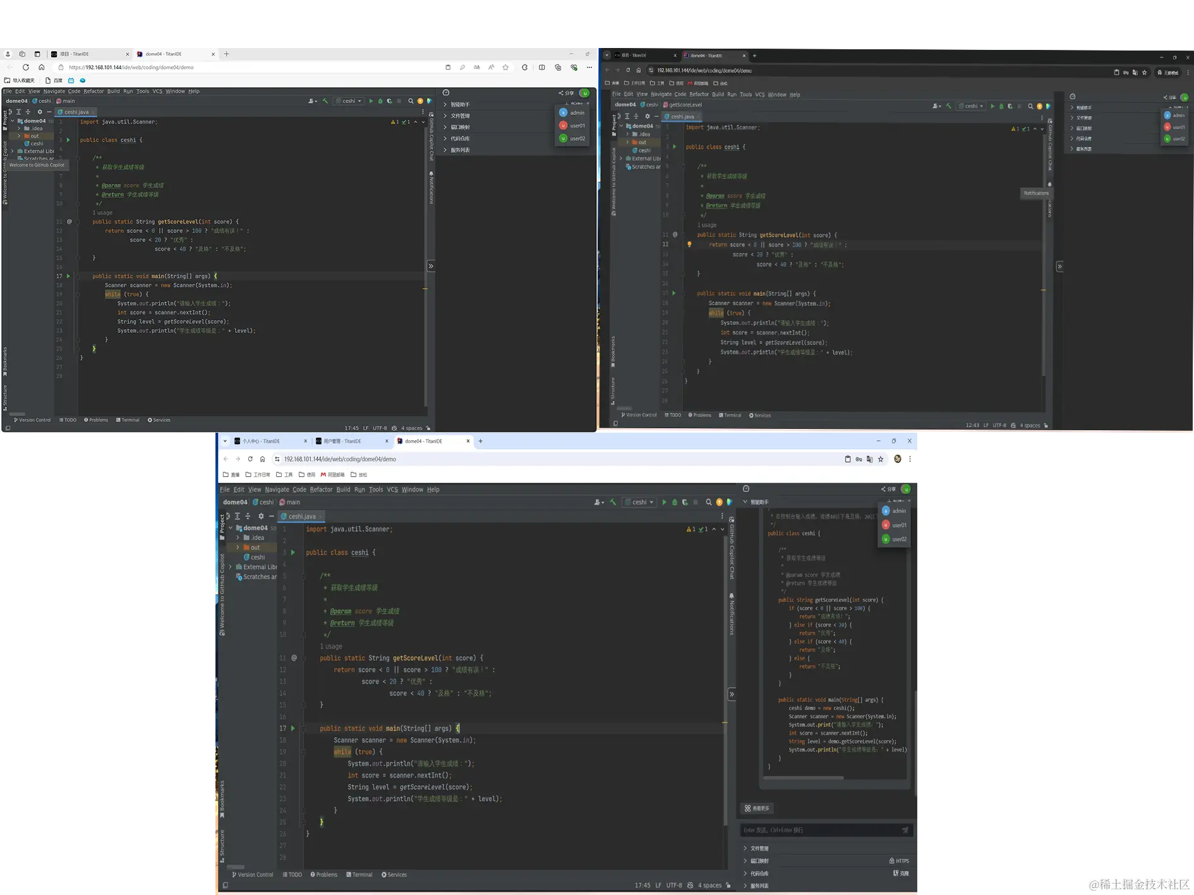Expand 端口映射 section in bottom right panel

(x=745, y=861)
